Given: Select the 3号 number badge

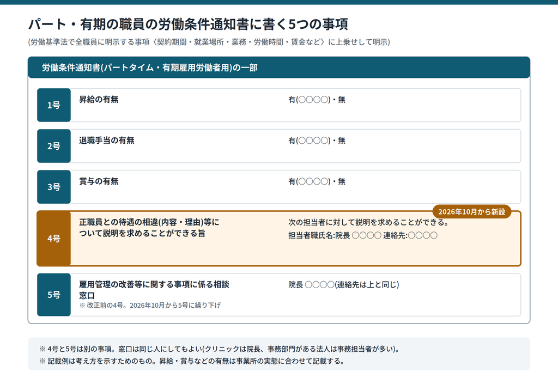Looking at the screenshot, I should (54, 187).
